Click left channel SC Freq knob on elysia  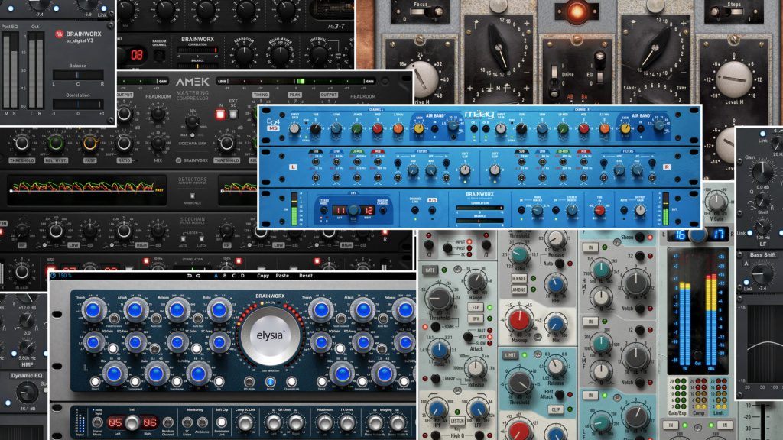219,343
